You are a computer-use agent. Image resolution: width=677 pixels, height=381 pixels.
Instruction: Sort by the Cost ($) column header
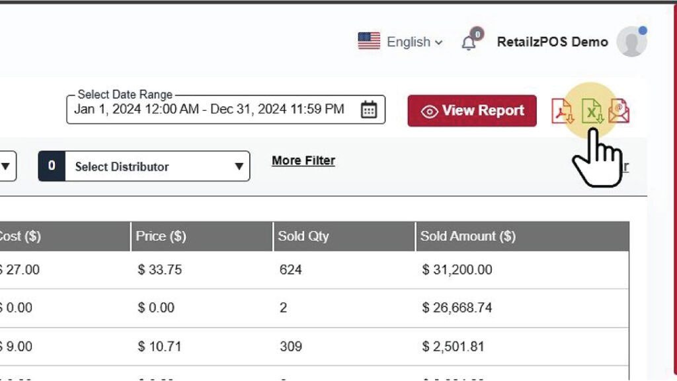20,236
